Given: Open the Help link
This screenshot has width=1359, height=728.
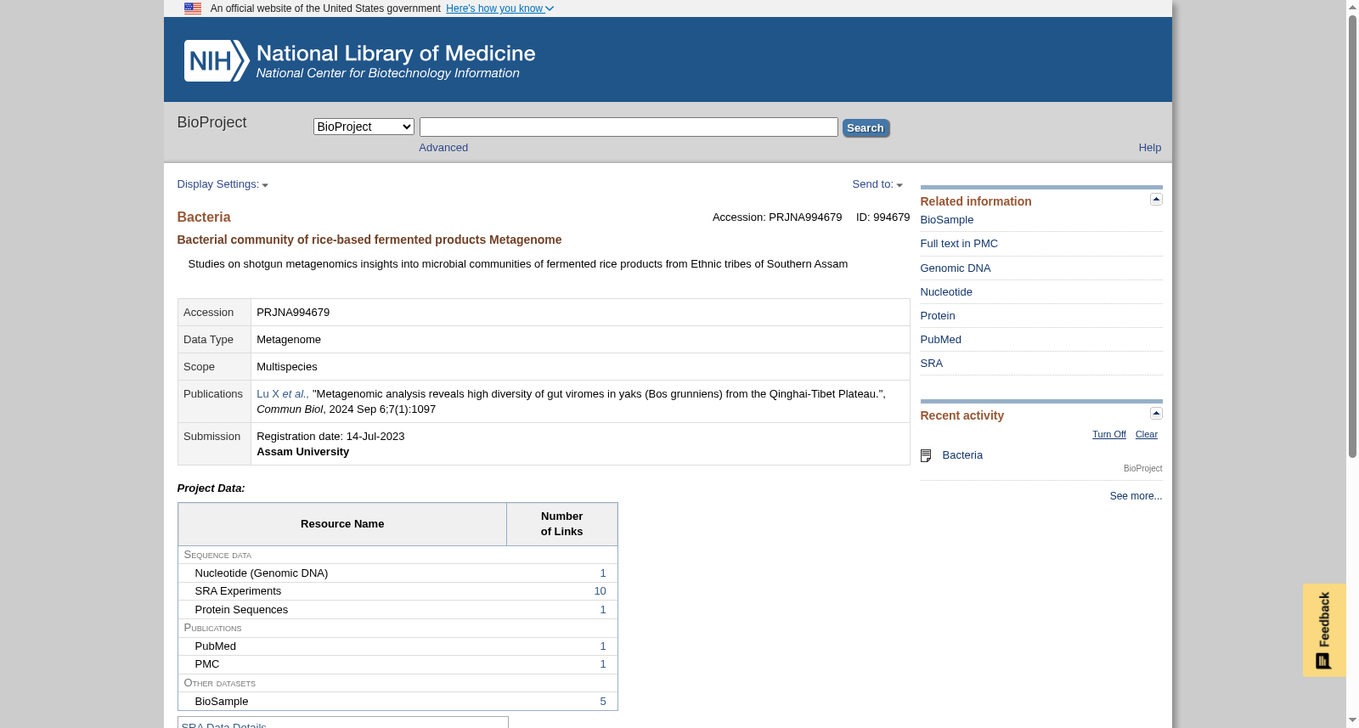Looking at the screenshot, I should pos(1150,148).
